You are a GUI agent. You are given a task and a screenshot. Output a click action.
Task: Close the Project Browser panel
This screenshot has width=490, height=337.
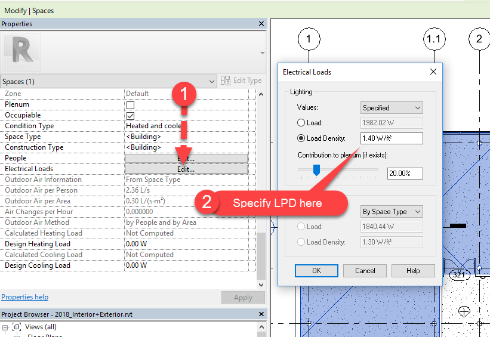(x=261, y=314)
